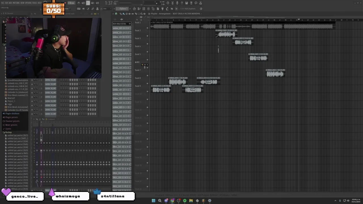This screenshot has height=204, width=363.
Task: Toggle first step of channel untitle..59_REC
Action: coord(61,84)
